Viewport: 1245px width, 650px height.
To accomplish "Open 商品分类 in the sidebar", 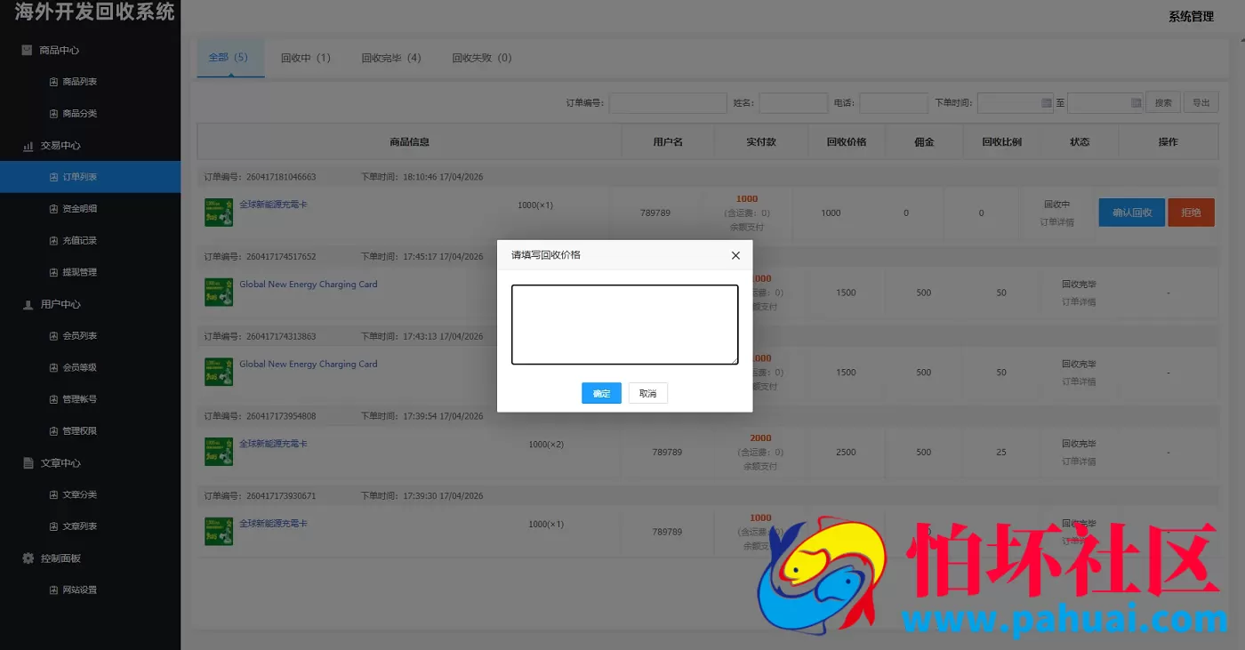I will 79,114.
